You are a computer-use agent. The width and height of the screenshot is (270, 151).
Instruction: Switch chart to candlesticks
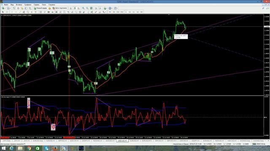pyautogui.click(x=75, y=8)
